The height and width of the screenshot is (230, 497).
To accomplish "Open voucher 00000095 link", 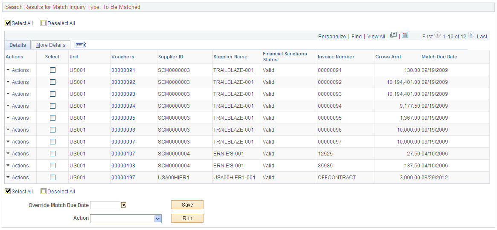I will [x=123, y=118].
